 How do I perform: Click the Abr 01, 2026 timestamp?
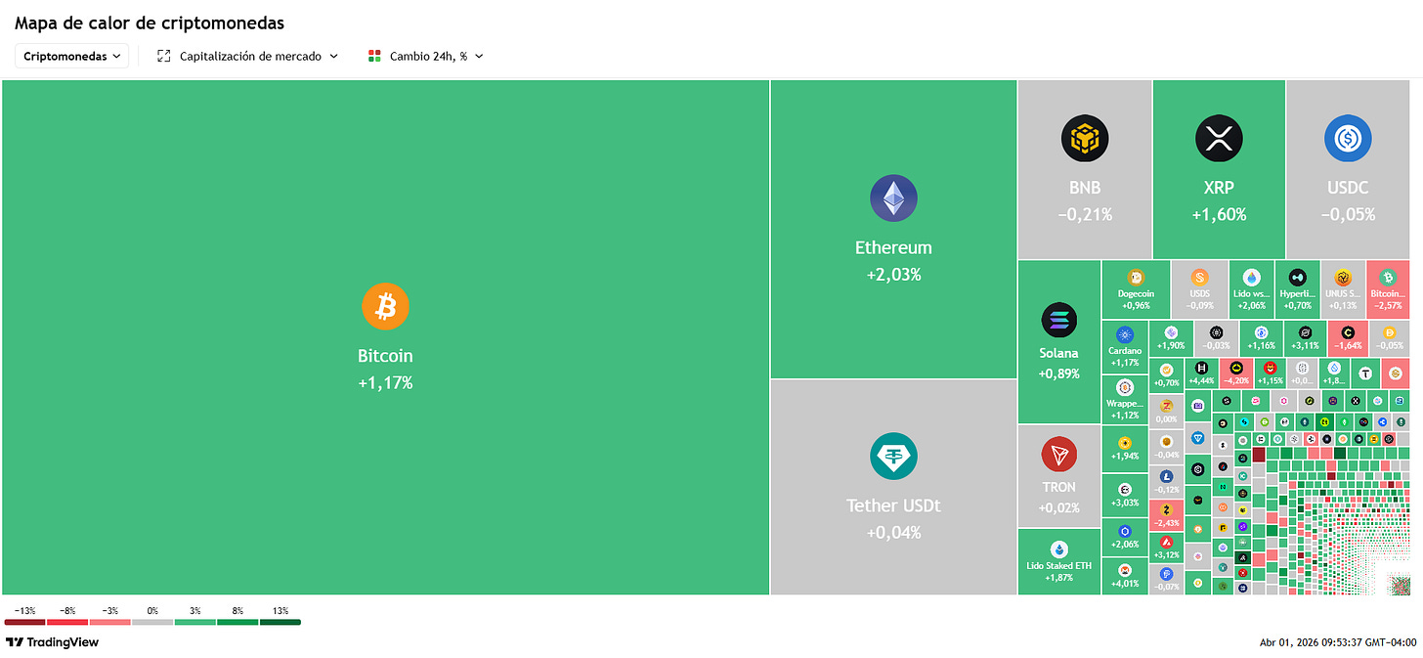pos(1338,642)
